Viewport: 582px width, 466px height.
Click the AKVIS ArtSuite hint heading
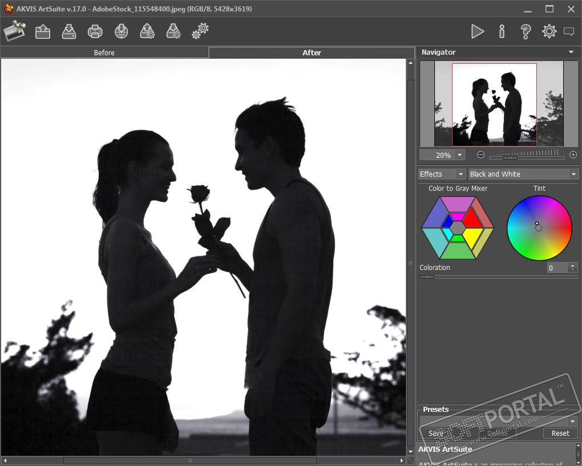[445, 449]
